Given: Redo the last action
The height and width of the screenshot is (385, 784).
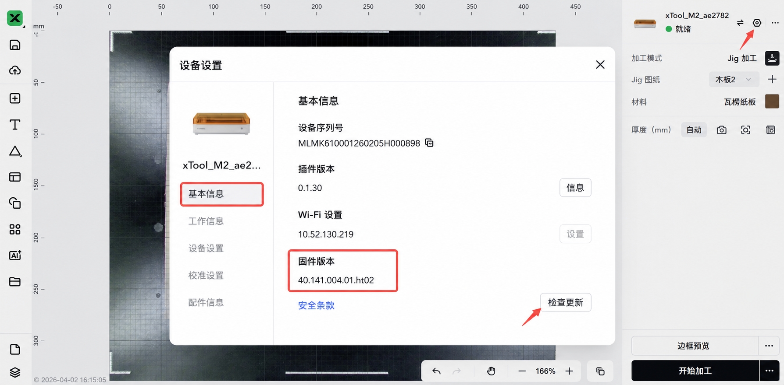Looking at the screenshot, I should [456, 371].
